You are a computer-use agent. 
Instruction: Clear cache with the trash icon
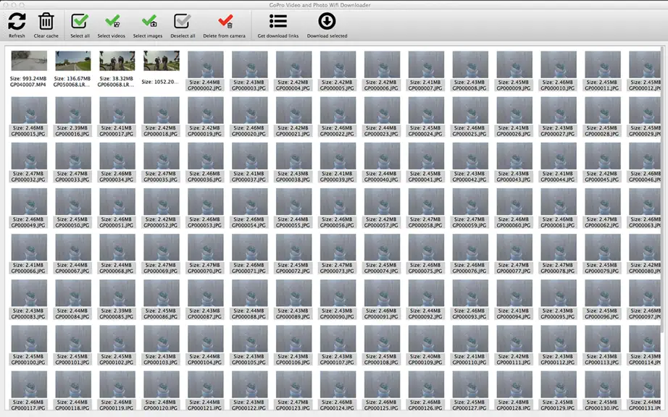pyautogui.click(x=46, y=21)
